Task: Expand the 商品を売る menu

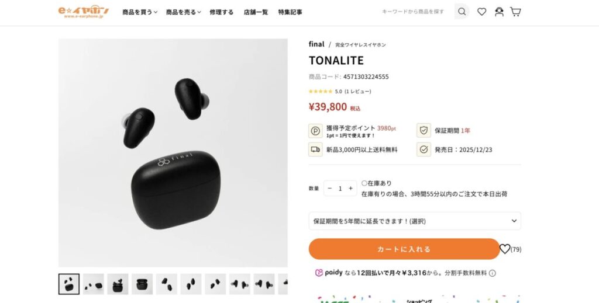Action: point(183,12)
